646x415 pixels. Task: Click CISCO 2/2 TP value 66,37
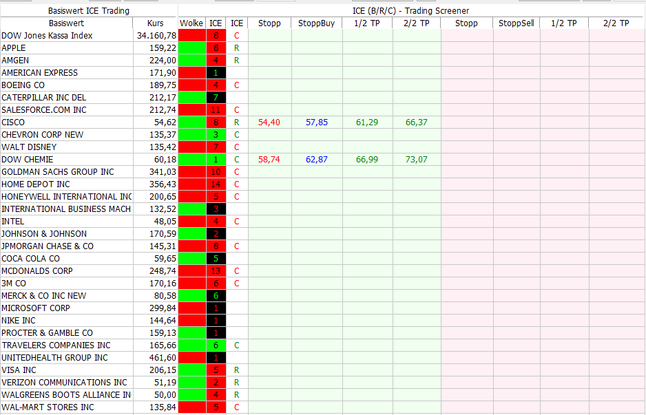pos(416,123)
